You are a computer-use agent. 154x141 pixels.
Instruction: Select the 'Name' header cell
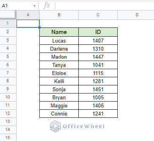59,32
